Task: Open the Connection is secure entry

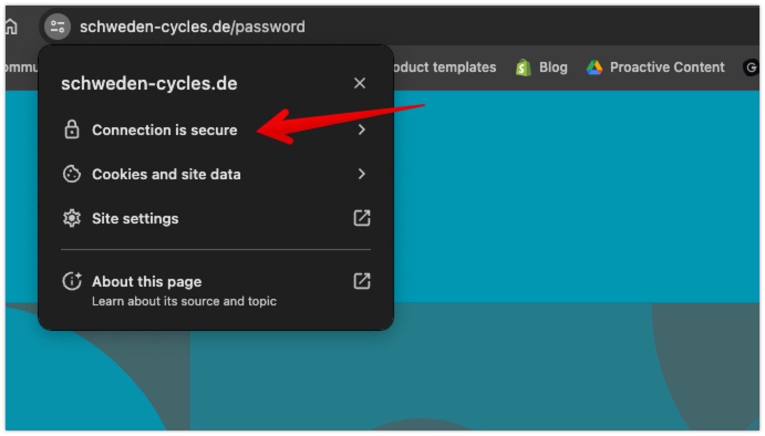Action: click(216, 130)
